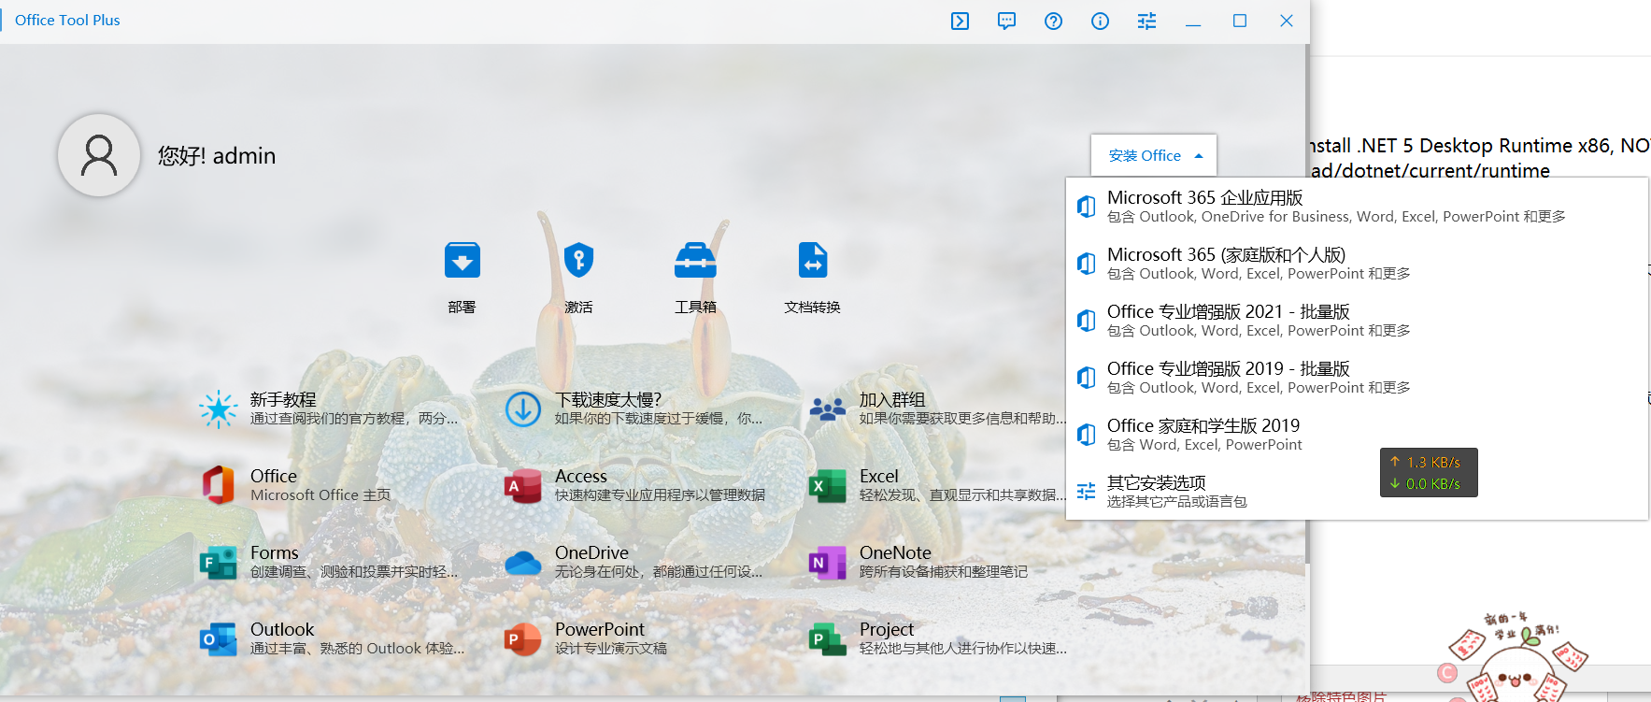This screenshot has width=1651, height=702.
Task: Click the 您好! admin greeting text
Action: (217, 155)
